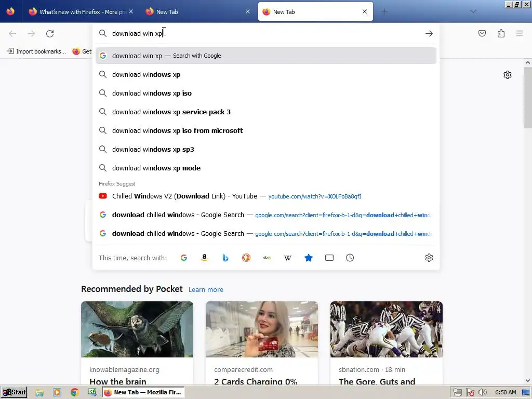Click the go arrow in address bar
The height and width of the screenshot is (399, 532).
coord(429,34)
